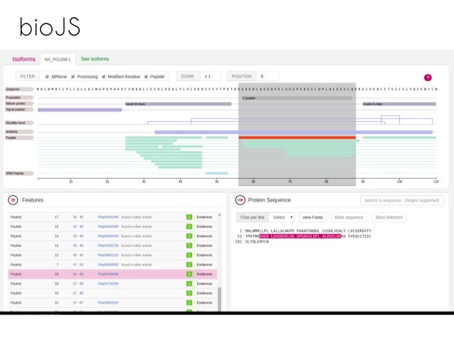The image size is (454, 340).
Task: Click the FILTER label box
Action: [27, 76]
